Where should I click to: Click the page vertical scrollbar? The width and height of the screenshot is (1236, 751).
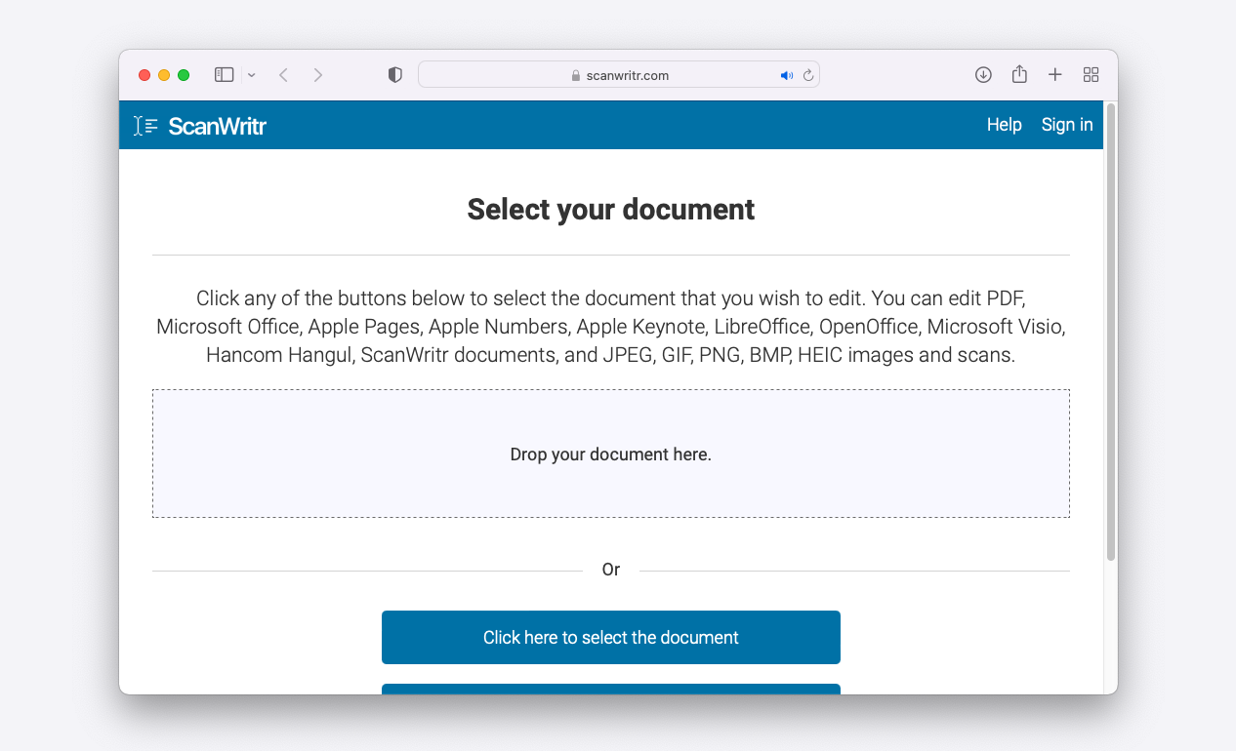(x=1111, y=332)
